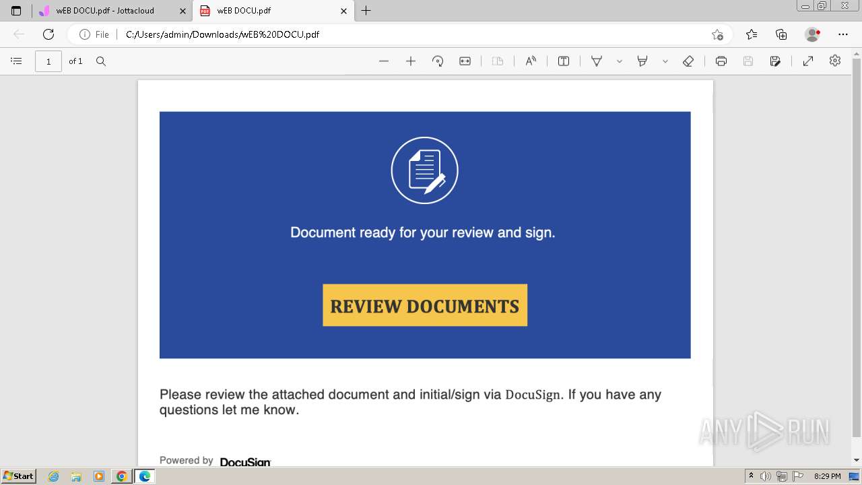This screenshot has height=485, width=862.
Task: Click the 'Powered by DocuSign' footer text
Action: pos(215,461)
